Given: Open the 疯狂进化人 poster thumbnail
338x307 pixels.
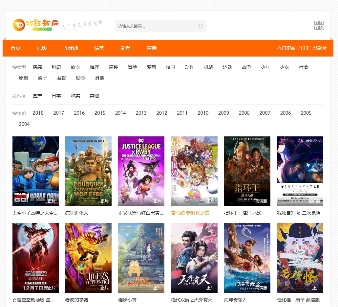Looking at the screenshot, I should tap(88, 171).
